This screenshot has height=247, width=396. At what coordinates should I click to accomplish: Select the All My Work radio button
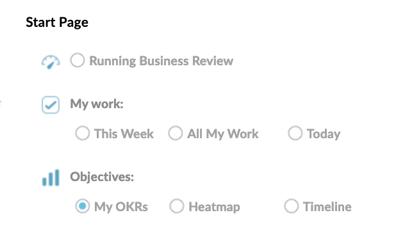pyautogui.click(x=176, y=133)
